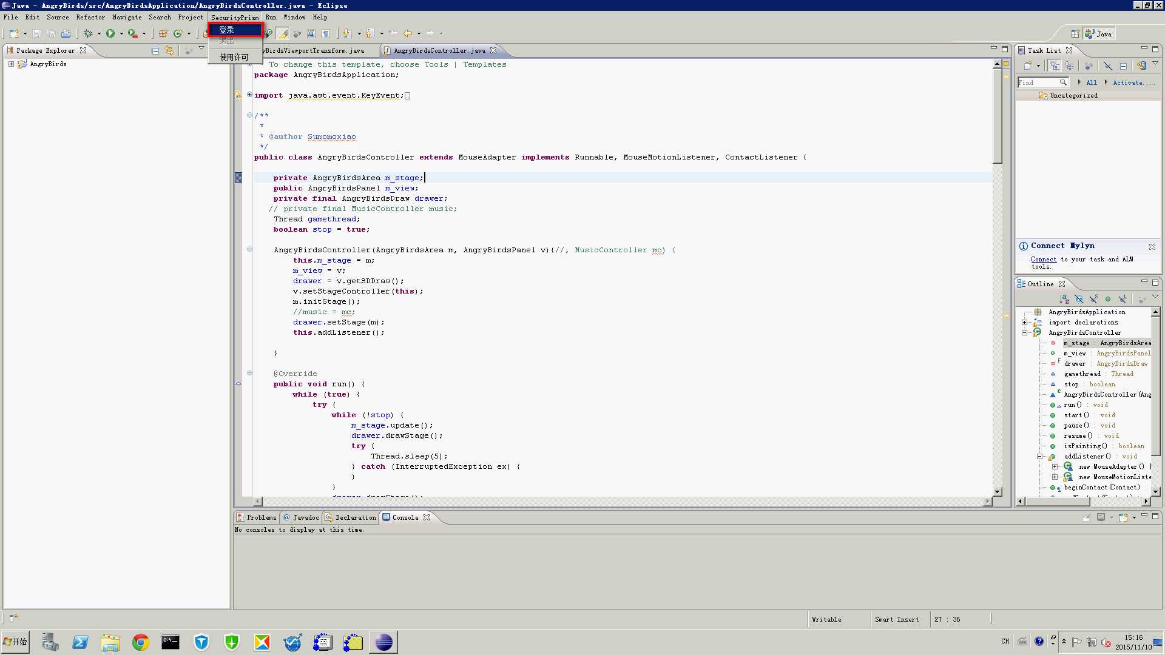Expand the AngryBirds project node
Screen dimensions: 1165x655
pyautogui.click(x=11, y=64)
